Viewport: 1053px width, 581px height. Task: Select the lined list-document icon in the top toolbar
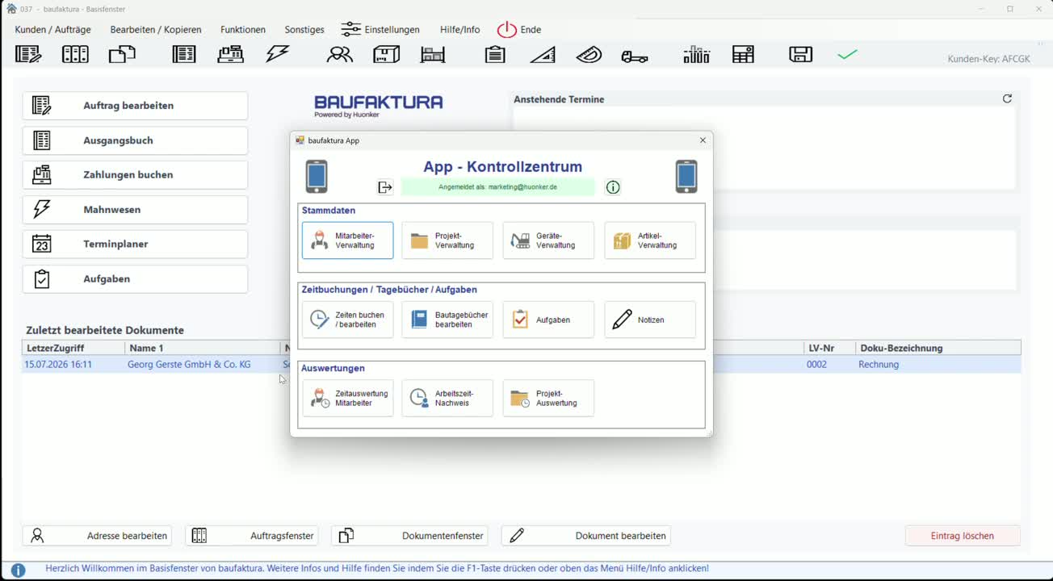[x=184, y=55]
